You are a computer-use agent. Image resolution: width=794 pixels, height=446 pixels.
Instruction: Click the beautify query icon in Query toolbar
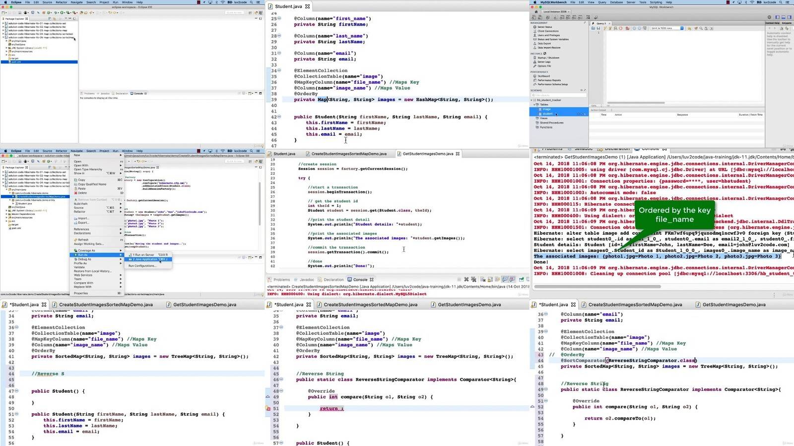[695, 28]
